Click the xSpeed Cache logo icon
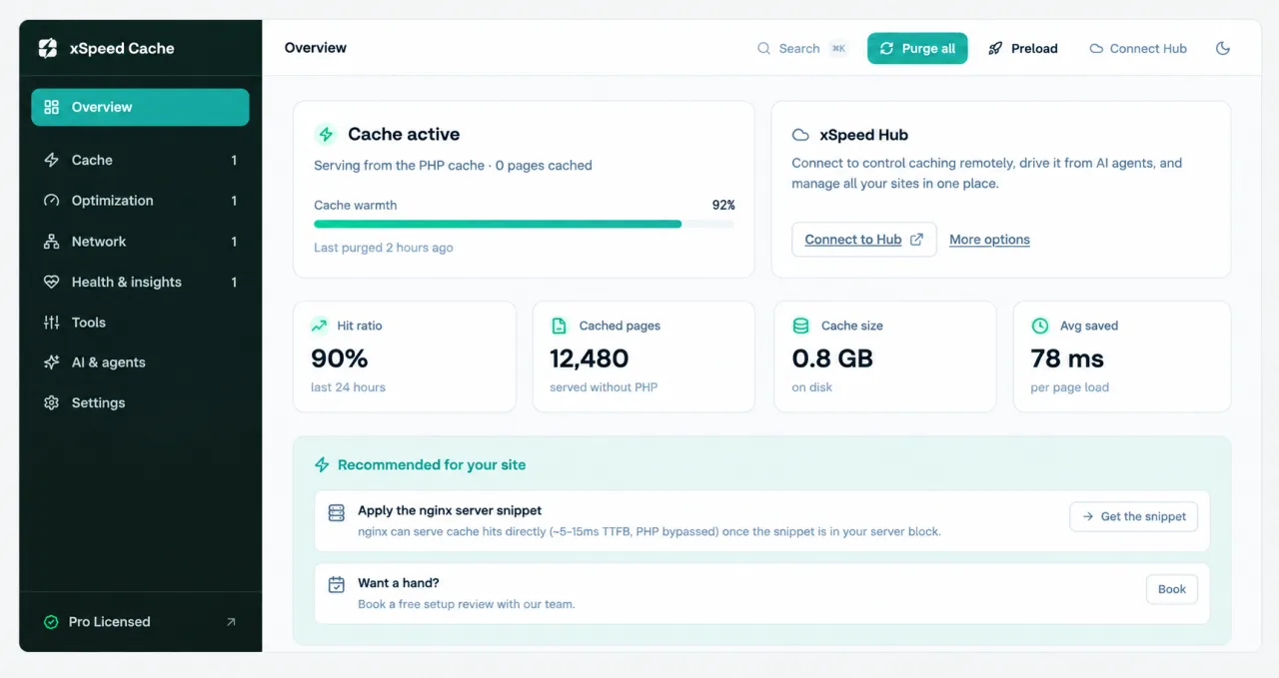This screenshot has width=1279, height=678. 48,48
